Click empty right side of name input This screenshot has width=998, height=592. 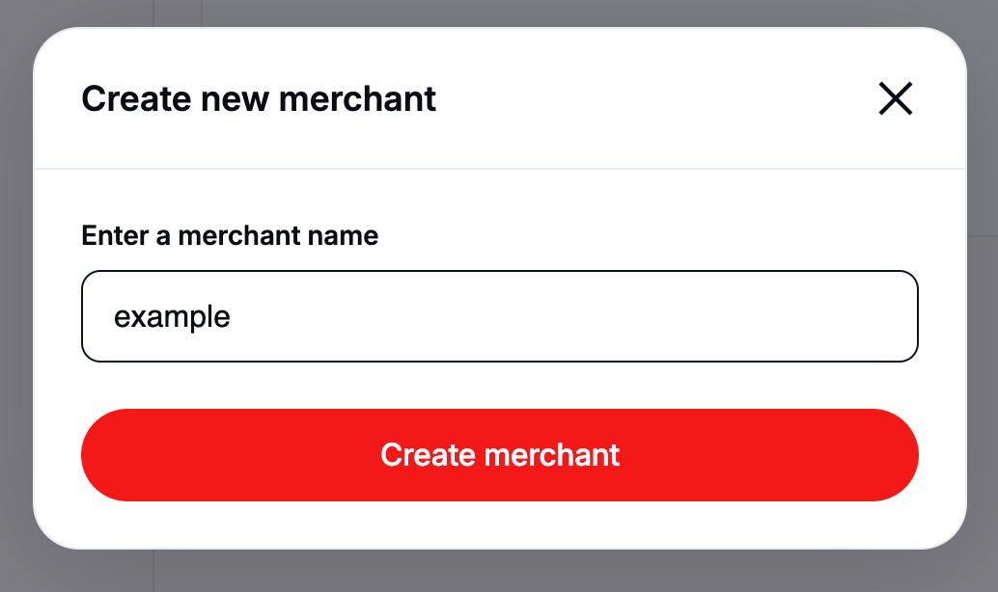pos(772,316)
